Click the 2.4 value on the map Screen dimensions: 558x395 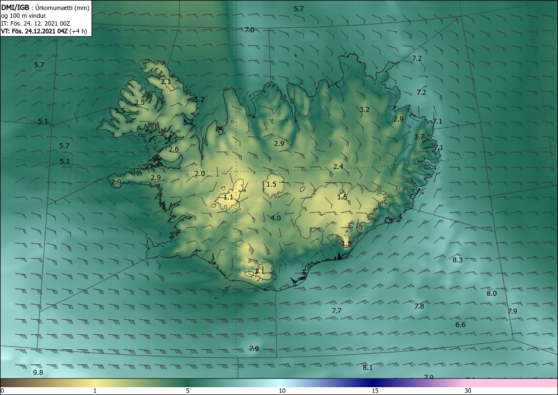(339, 166)
